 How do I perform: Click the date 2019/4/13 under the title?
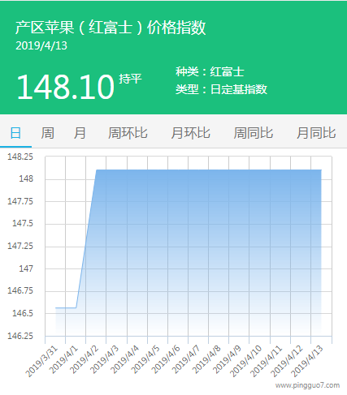41,45
